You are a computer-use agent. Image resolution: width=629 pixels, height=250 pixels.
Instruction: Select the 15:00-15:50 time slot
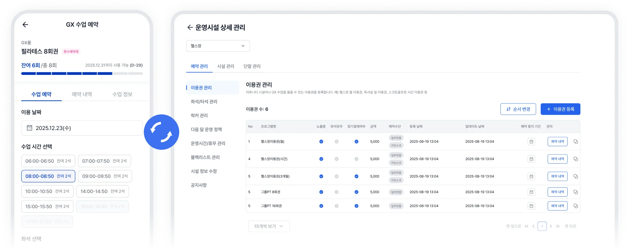(47, 206)
